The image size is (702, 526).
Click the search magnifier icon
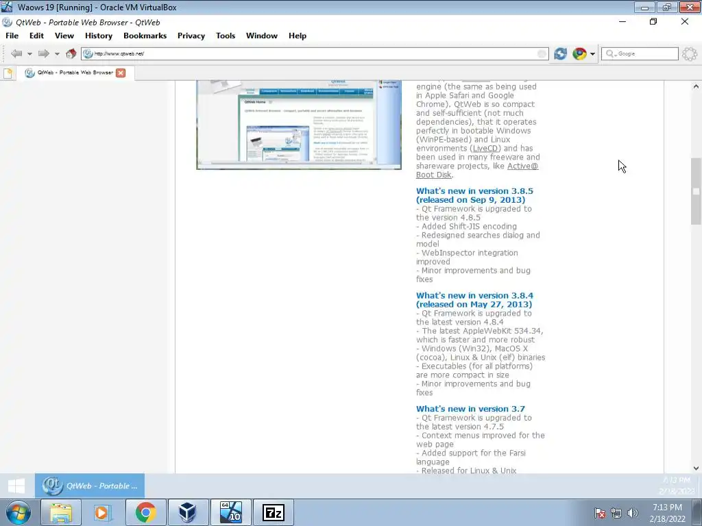609,53
